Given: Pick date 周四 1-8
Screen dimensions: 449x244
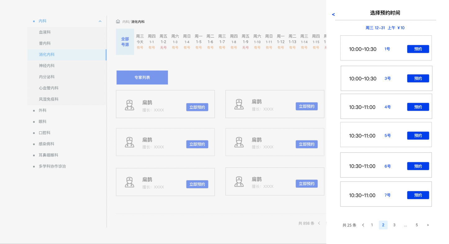Looking at the screenshot, I should tap(234, 42).
